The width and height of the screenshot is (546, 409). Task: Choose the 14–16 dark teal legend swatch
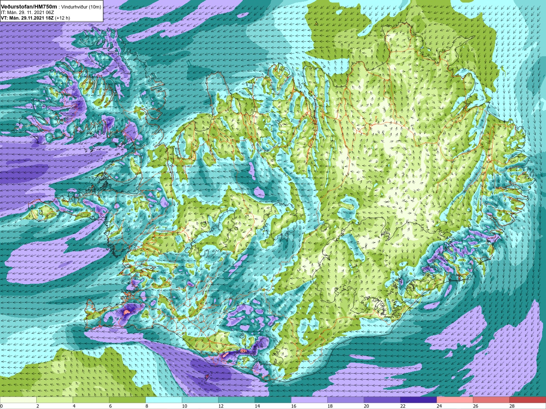point(273,400)
